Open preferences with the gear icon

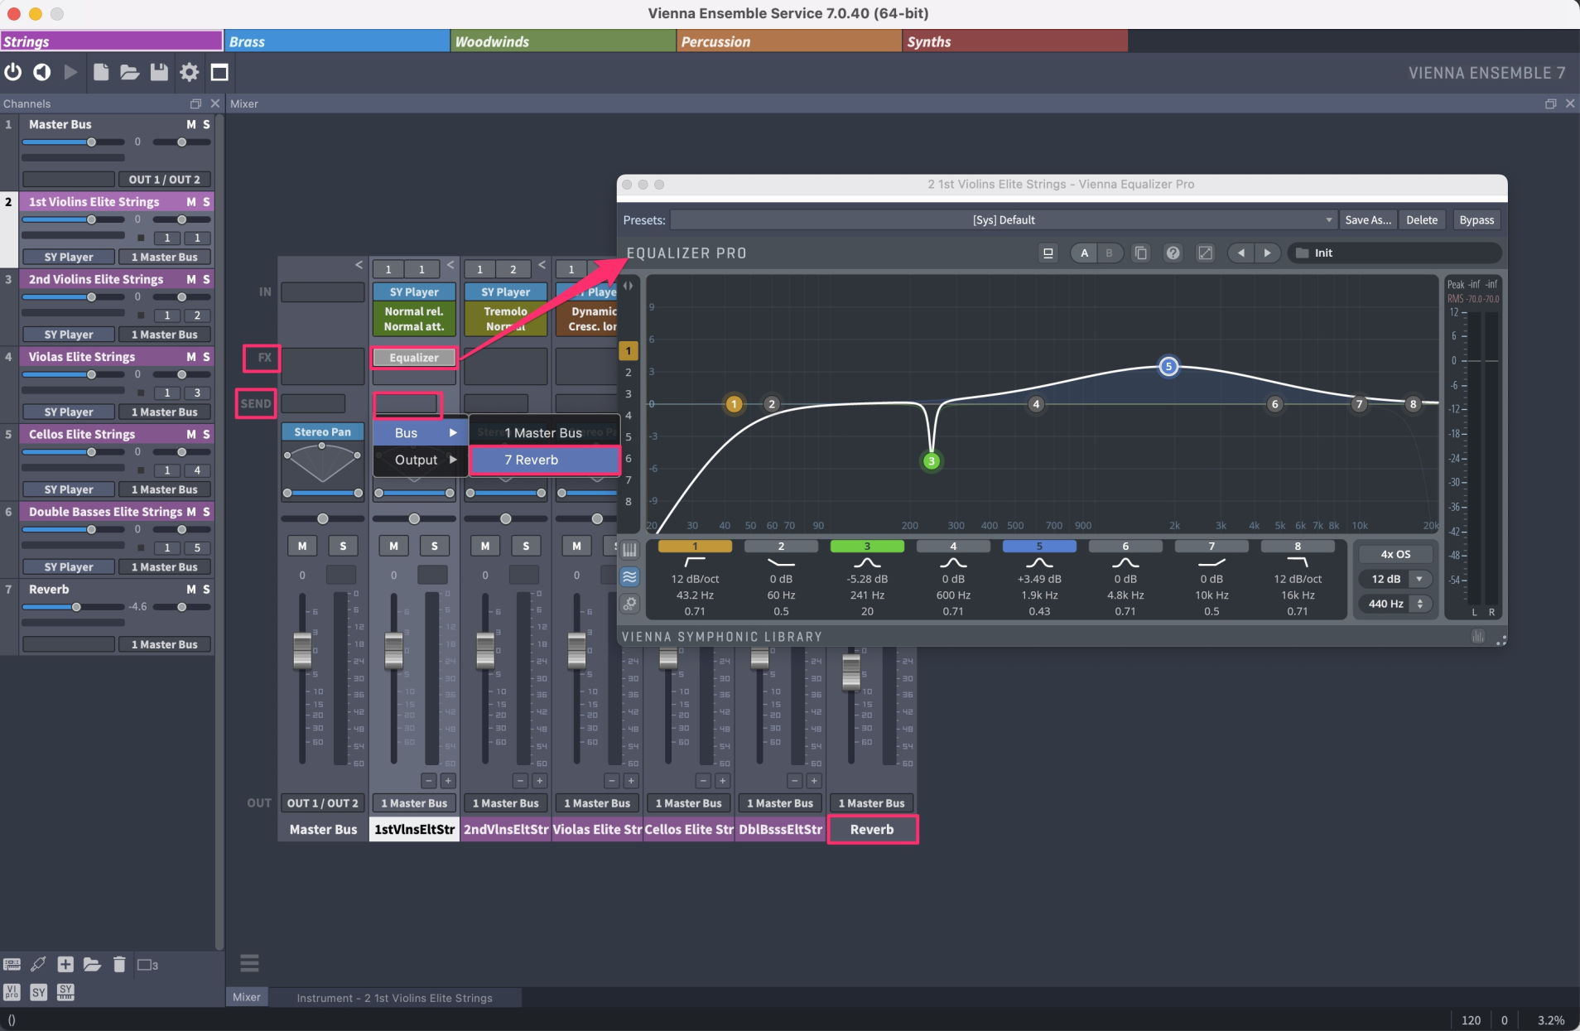[190, 73]
